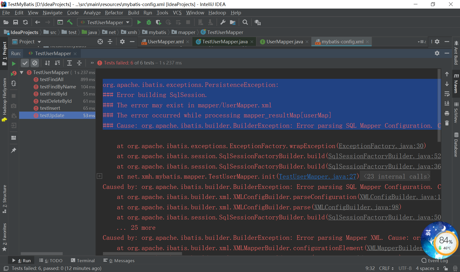Toggle sort tests alphabetically
The width and height of the screenshot is (460, 272).
[47, 63]
